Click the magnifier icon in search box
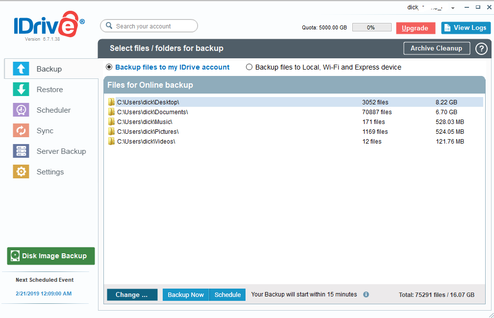 click(109, 25)
